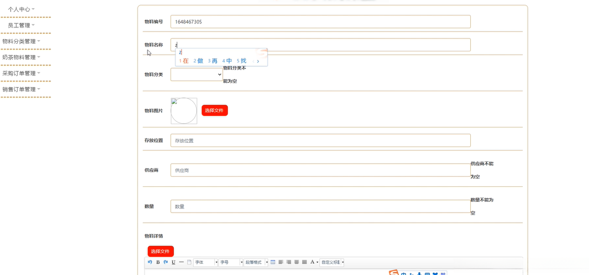Click the 物料图片 label text
The width and height of the screenshot is (589, 275).
[154, 111]
